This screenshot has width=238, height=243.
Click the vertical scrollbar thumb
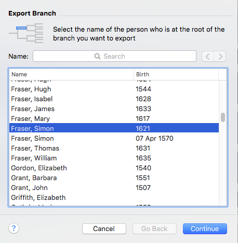tap(223, 117)
